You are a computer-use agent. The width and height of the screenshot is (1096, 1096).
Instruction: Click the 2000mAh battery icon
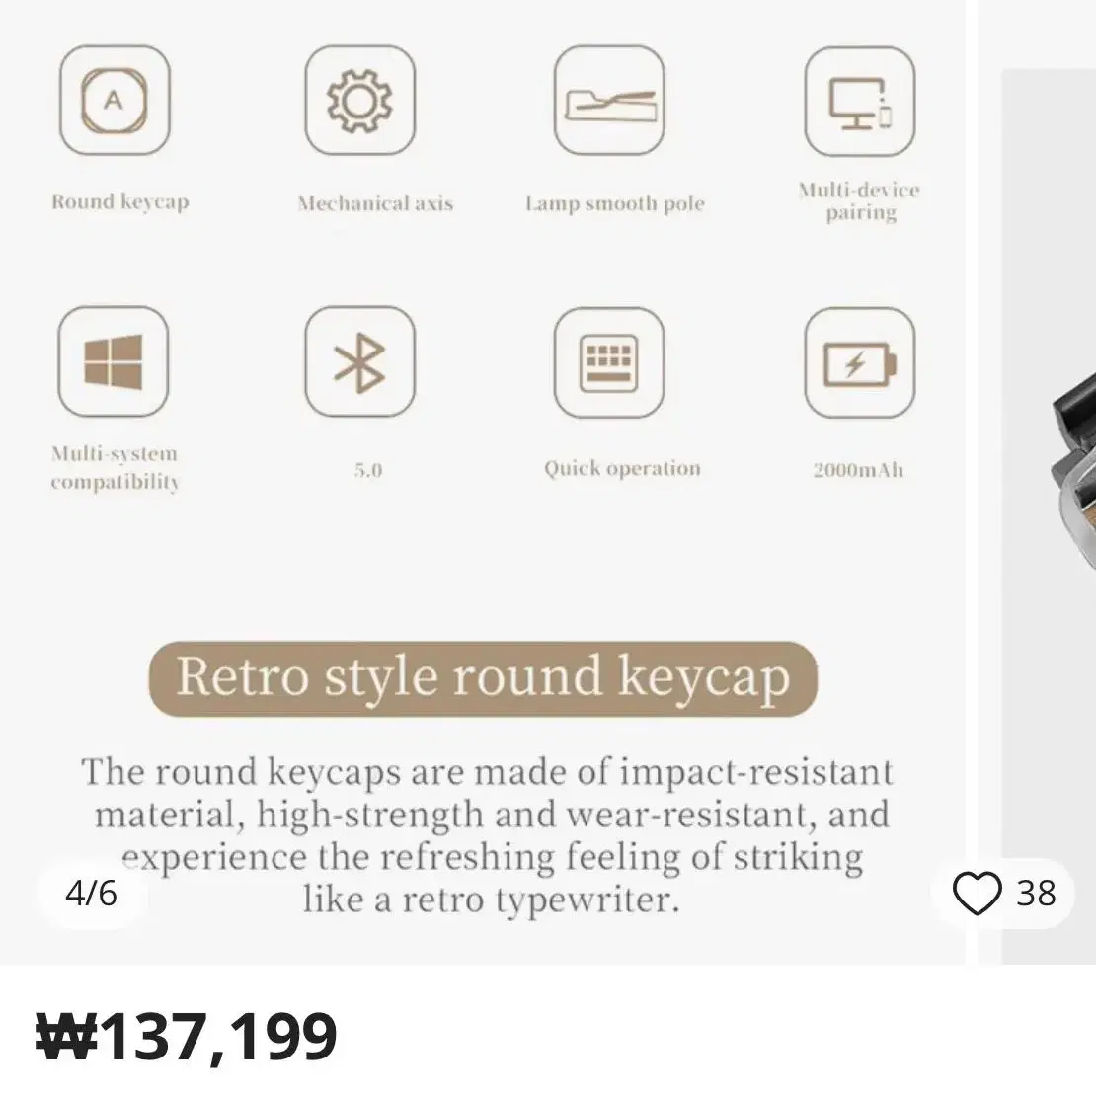pyautogui.click(x=860, y=362)
